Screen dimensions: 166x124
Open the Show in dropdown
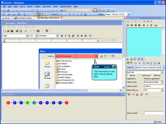click(x=163, y=67)
